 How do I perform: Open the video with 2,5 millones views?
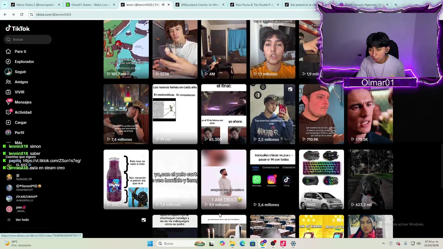(x=273, y=114)
